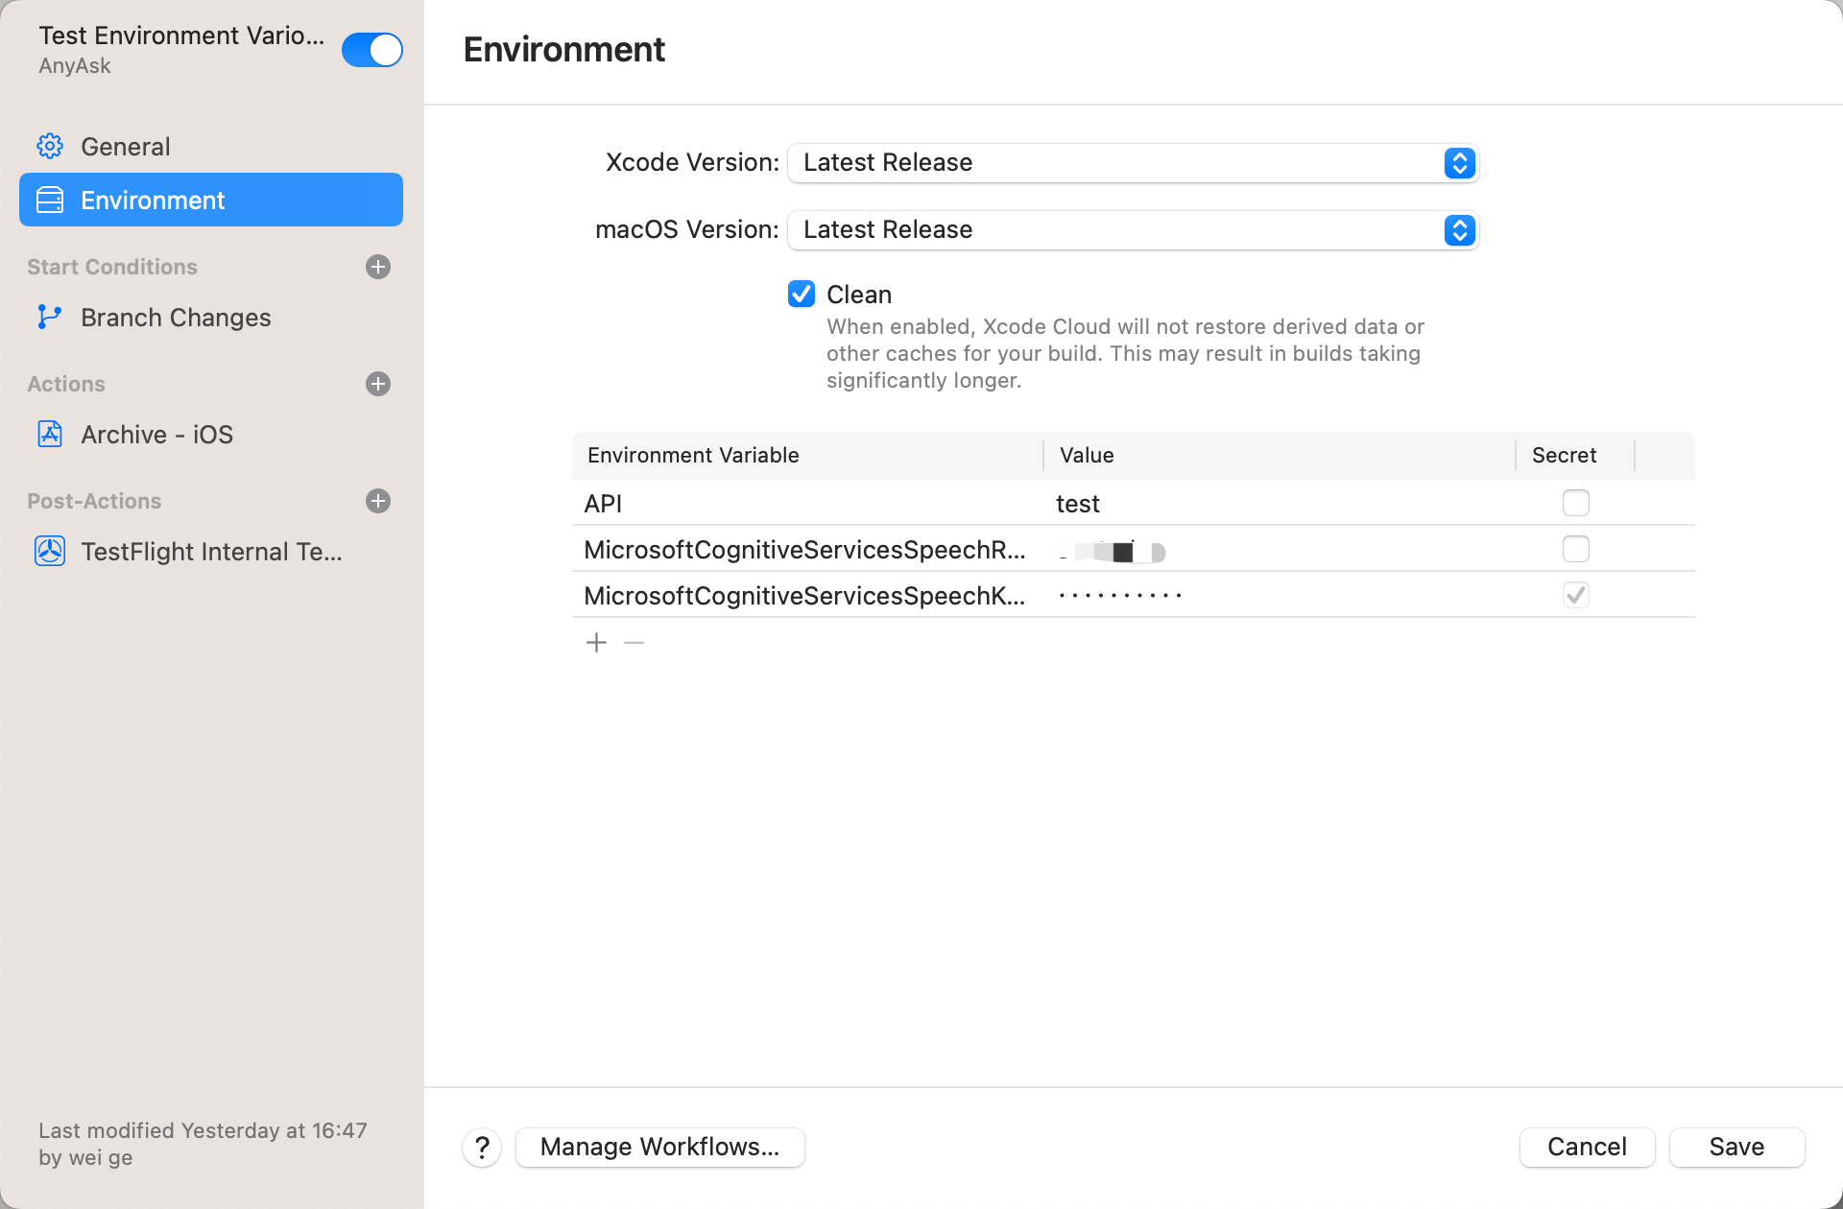Open the Xcode Version dropdown

point(1133,163)
